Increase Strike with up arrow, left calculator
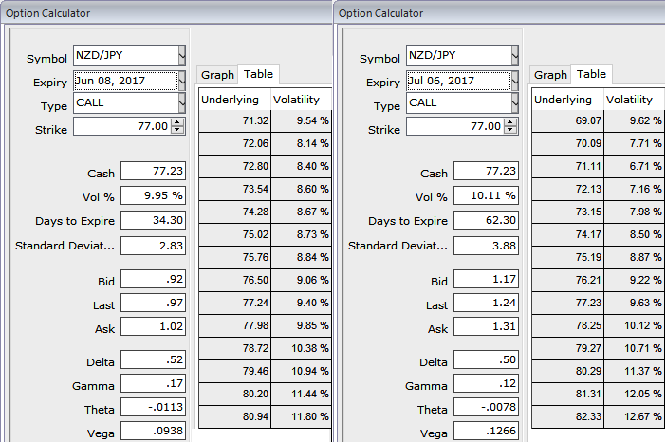 coord(177,122)
